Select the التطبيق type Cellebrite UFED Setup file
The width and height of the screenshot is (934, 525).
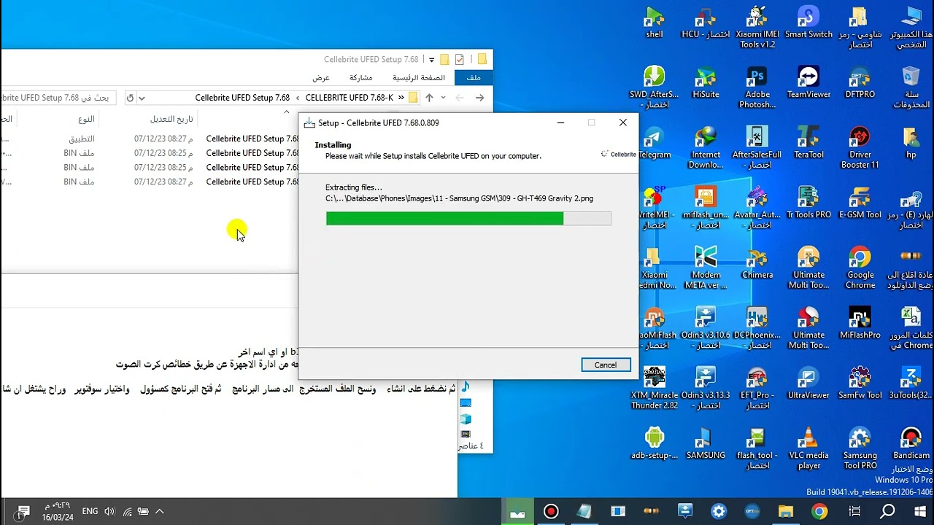[x=150, y=139]
